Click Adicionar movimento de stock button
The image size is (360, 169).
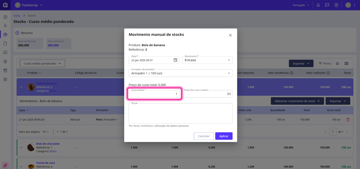(x=297, y=101)
